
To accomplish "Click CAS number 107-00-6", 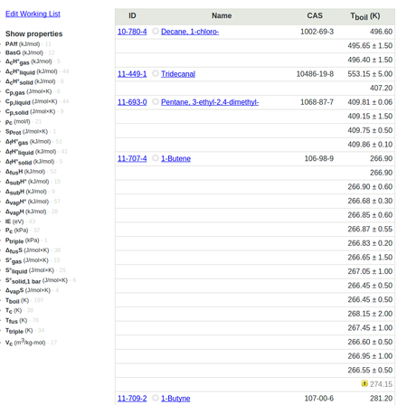I will pyautogui.click(x=319, y=399).
